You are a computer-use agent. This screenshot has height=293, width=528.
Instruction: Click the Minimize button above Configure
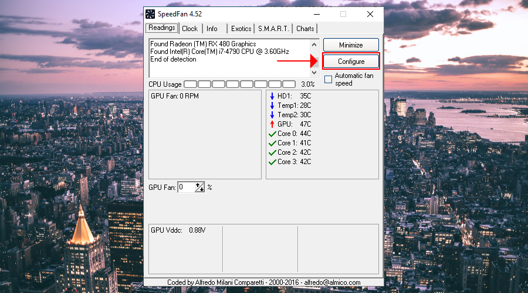(x=351, y=45)
